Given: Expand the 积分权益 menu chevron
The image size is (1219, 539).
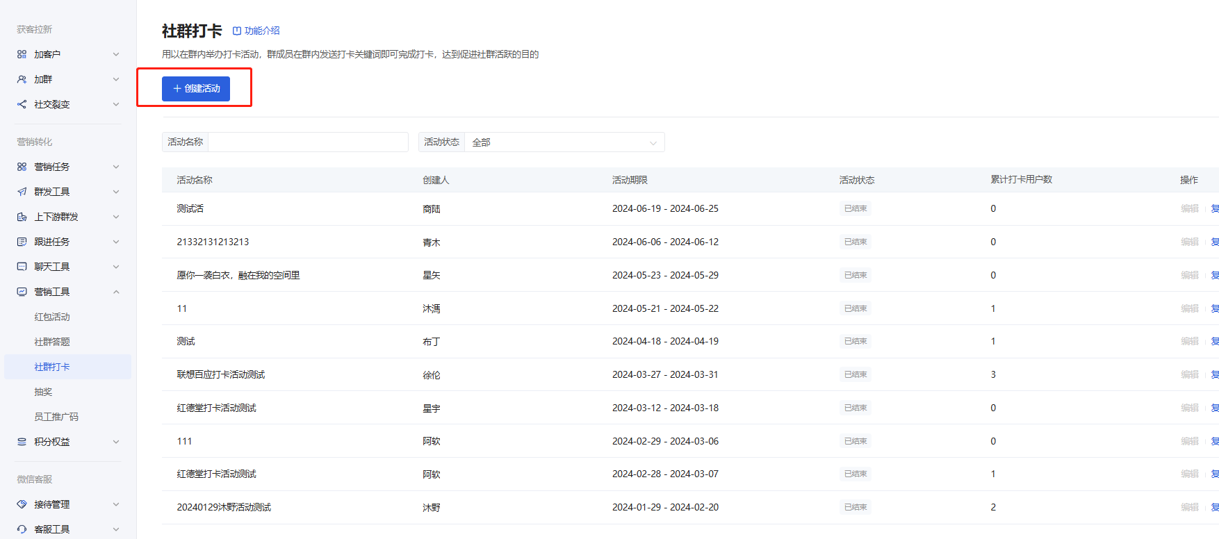Looking at the screenshot, I should (x=116, y=442).
